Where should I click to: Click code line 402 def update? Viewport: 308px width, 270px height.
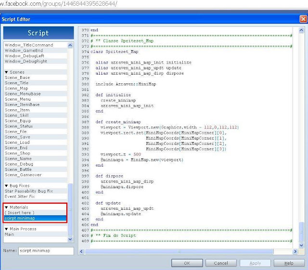(x=108, y=203)
